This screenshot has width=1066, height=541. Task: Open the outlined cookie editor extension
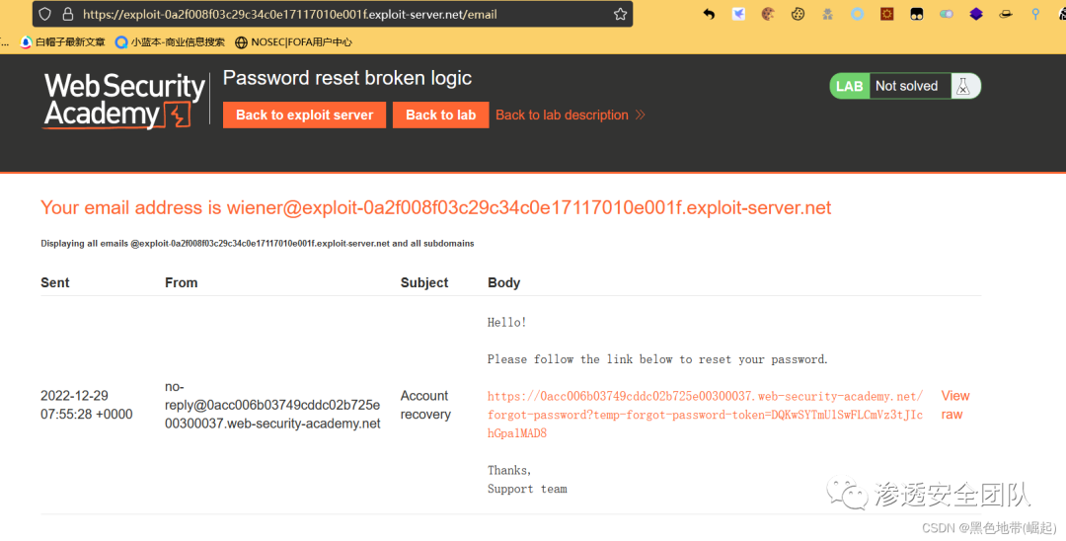tap(799, 14)
